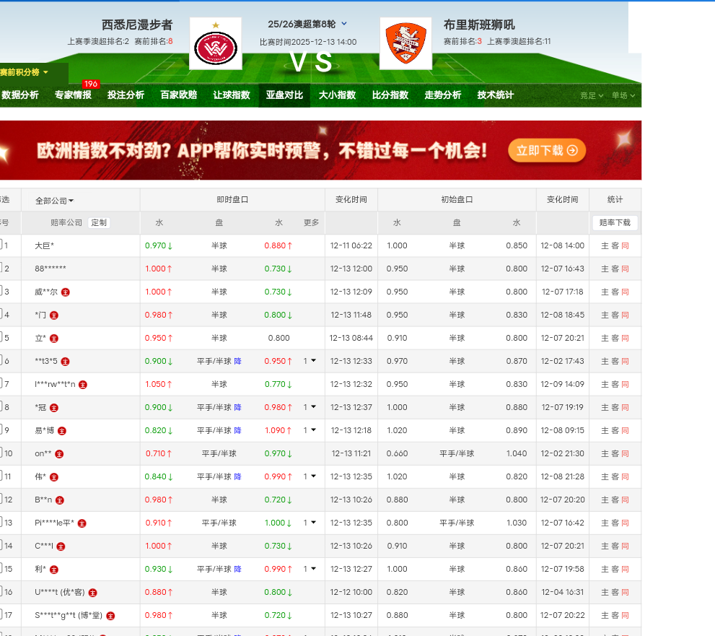Click the 定制 customize button
The height and width of the screenshot is (636, 715).
click(99, 223)
